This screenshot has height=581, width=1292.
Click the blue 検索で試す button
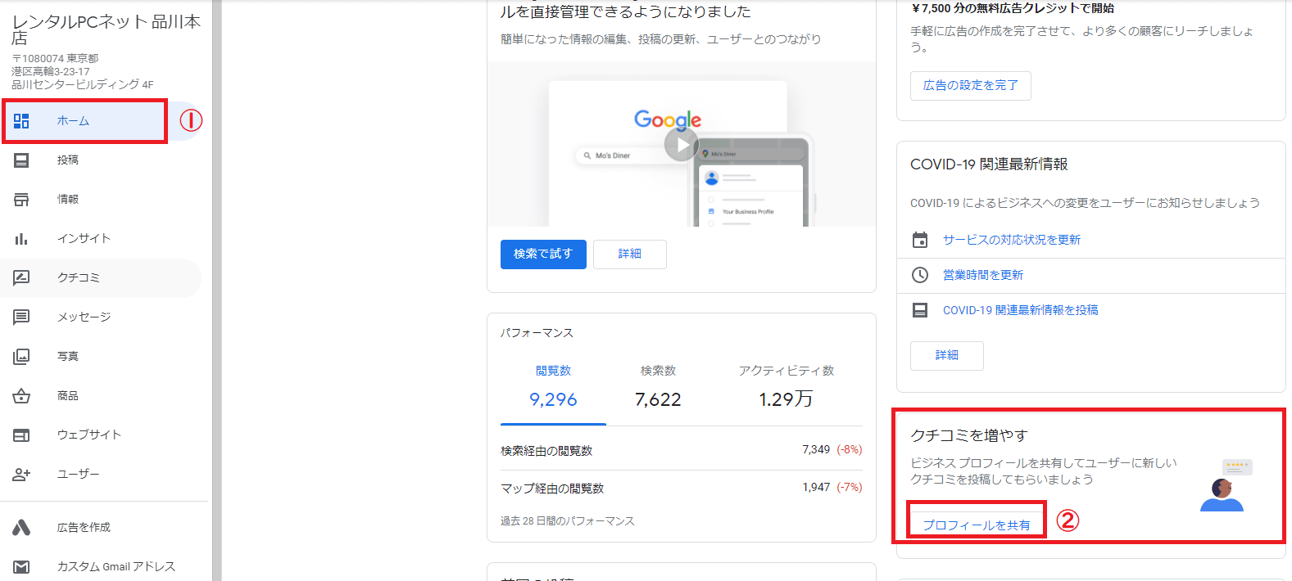(x=543, y=254)
